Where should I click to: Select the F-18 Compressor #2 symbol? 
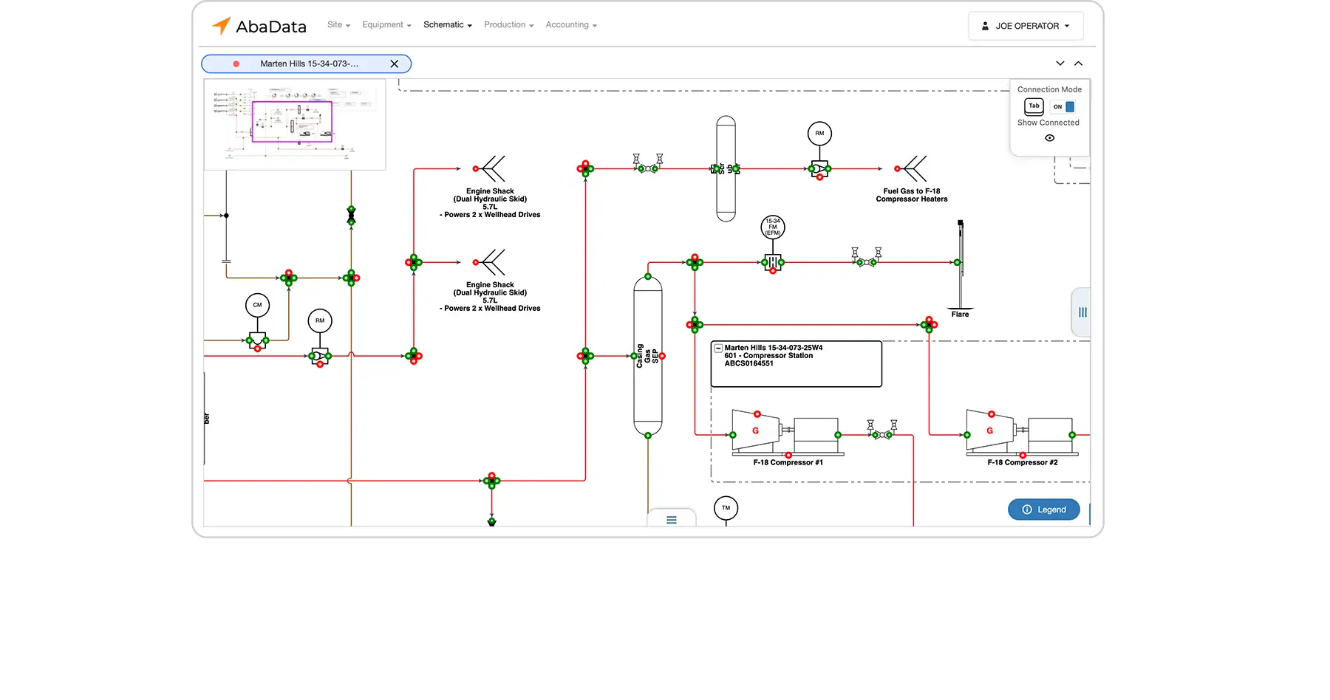[1019, 432]
